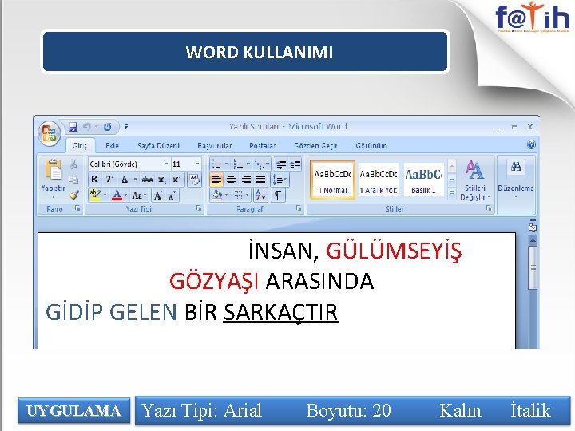The height and width of the screenshot is (431, 575).
Task: Open the round Office button menu
Action: click(x=50, y=132)
